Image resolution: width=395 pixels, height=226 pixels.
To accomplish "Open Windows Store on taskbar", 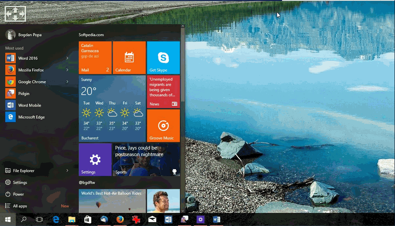I will coord(88,220).
